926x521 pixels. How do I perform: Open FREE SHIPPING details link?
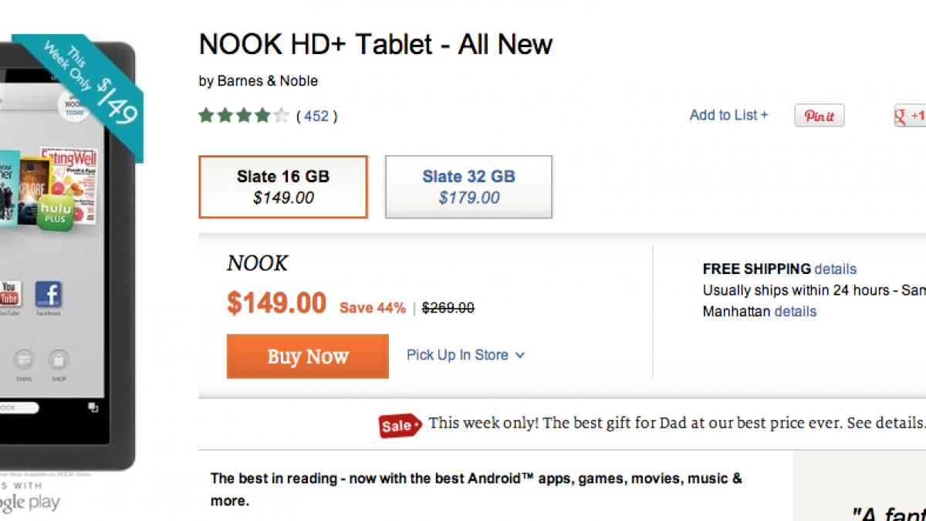click(835, 269)
